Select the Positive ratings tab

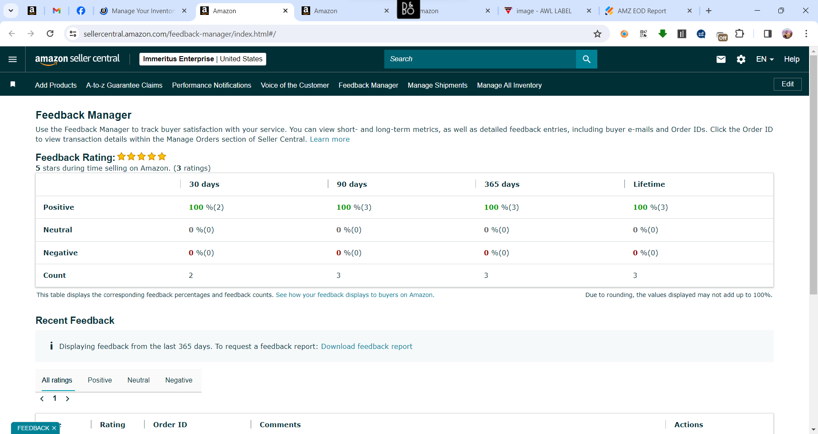[x=100, y=380]
